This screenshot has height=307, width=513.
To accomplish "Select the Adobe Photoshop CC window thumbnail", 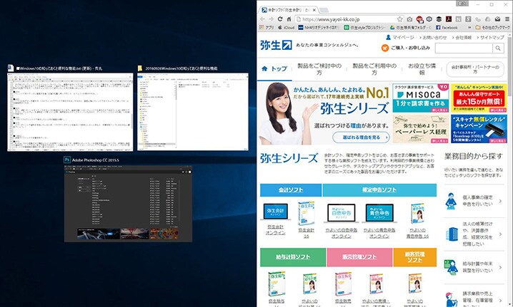I will click(x=129, y=204).
